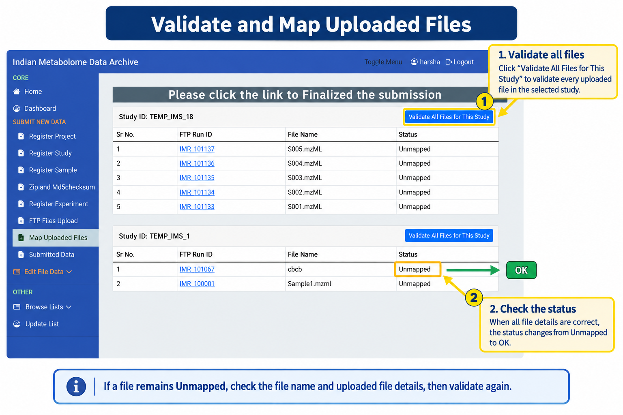
Task: Click the Dashboard gauge icon
Action: click(x=17, y=109)
